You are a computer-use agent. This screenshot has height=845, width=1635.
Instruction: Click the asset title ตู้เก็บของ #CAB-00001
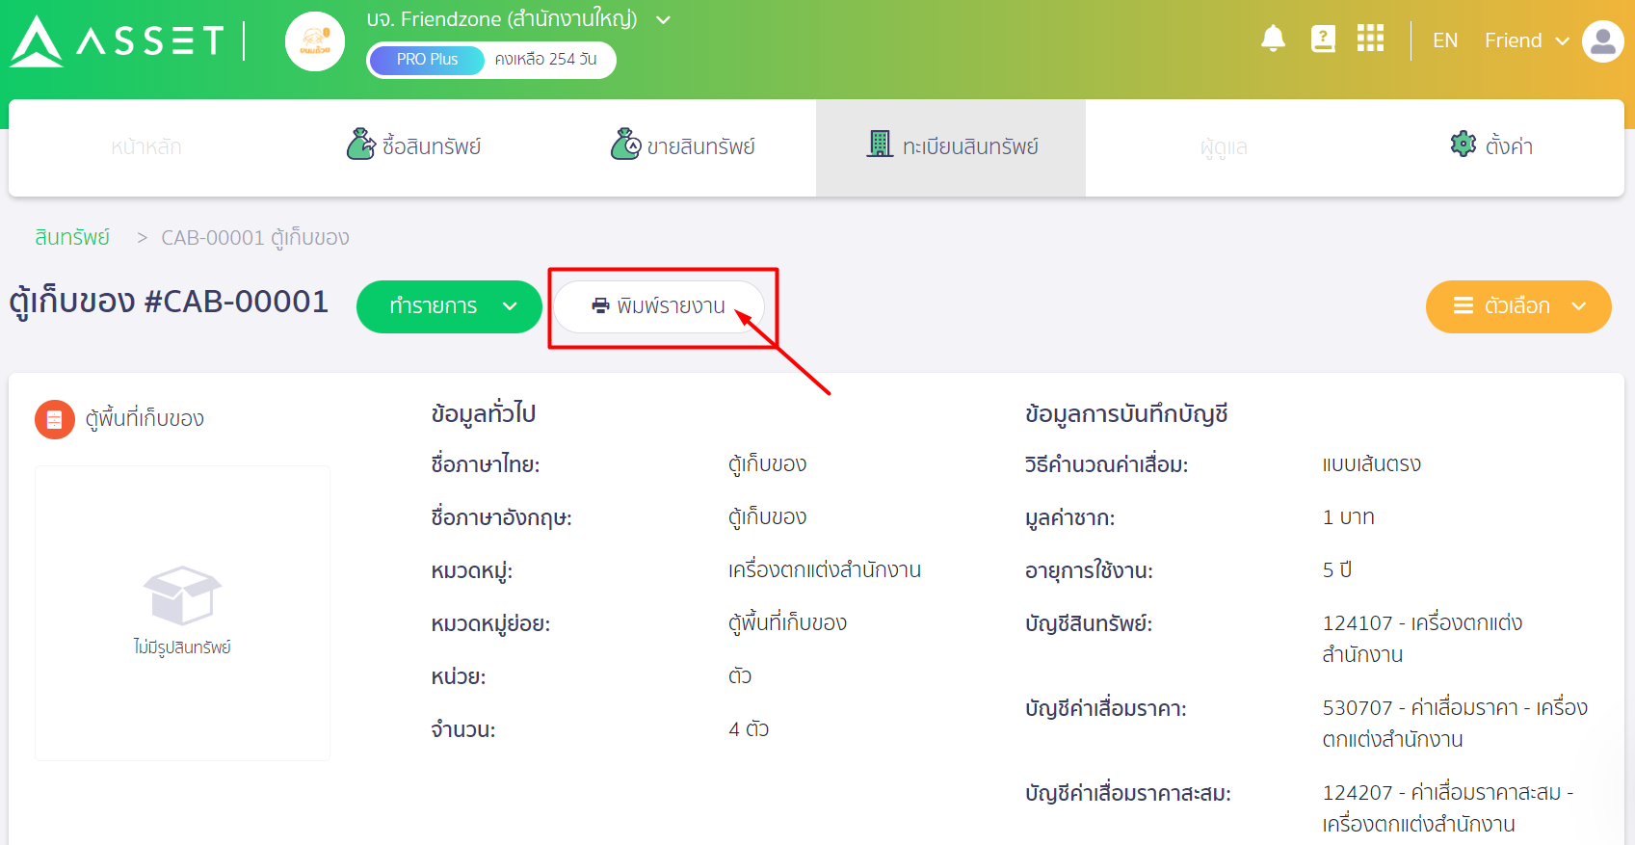[169, 302]
